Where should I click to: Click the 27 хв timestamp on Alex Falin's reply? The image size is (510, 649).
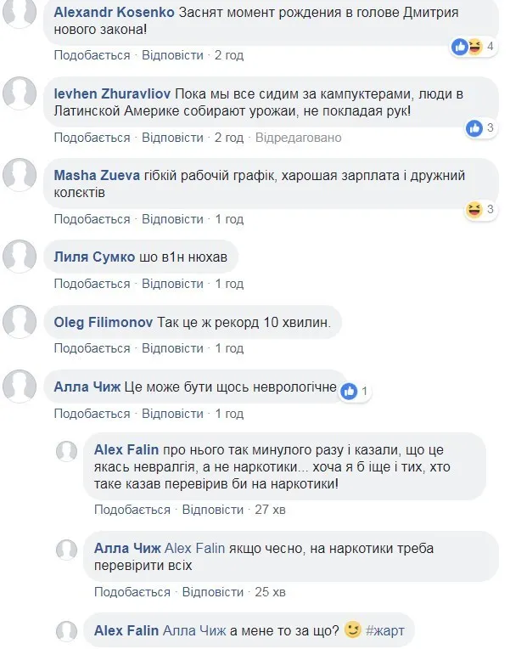(x=270, y=510)
